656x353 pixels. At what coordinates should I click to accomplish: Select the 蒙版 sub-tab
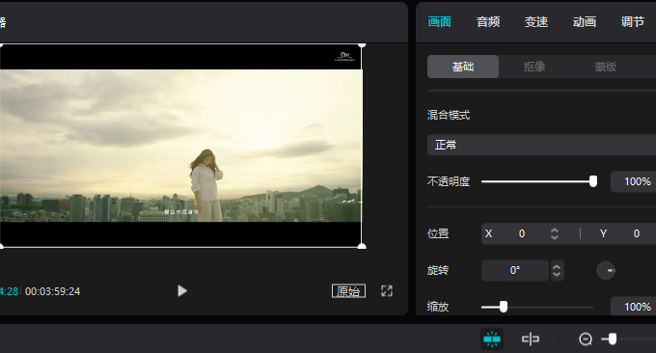click(606, 67)
